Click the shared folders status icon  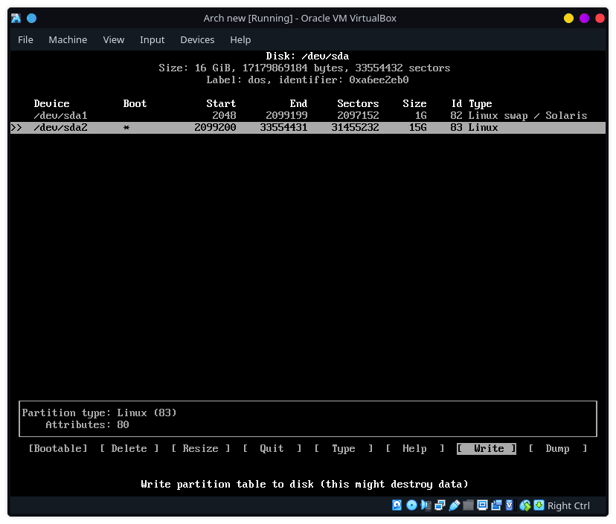pyautogui.click(x=468, y=505)
